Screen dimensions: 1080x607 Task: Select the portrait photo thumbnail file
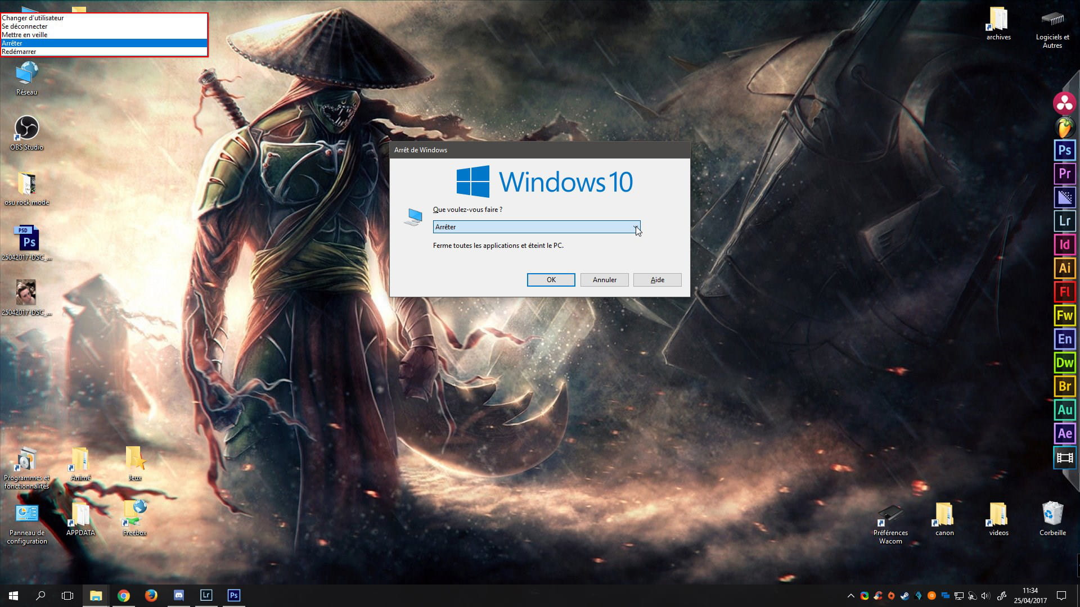26,298
